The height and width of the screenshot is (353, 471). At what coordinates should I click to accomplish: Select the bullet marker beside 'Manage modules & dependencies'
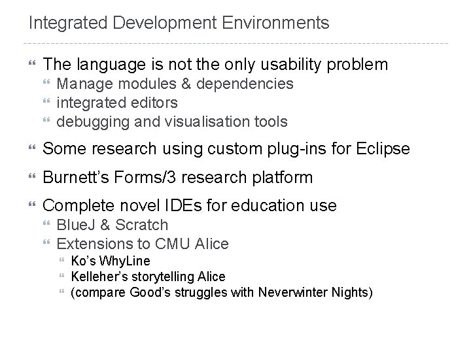click(46, 82)
